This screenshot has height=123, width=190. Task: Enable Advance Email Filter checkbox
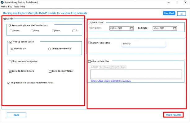[x=90, y=61]
